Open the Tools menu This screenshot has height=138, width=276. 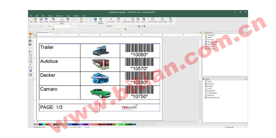click(x=68, y=16)
